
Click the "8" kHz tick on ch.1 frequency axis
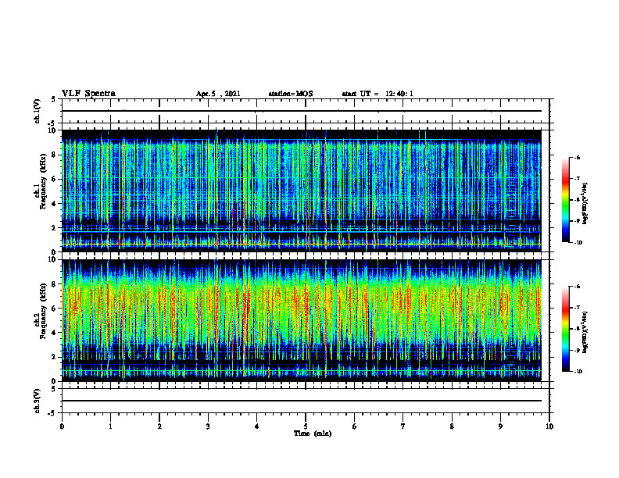tap(55, 155)
